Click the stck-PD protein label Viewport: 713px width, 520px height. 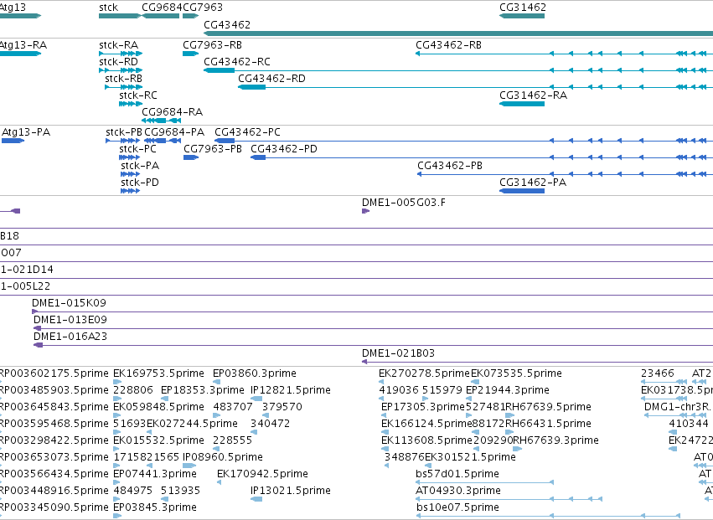coord(140,183)
